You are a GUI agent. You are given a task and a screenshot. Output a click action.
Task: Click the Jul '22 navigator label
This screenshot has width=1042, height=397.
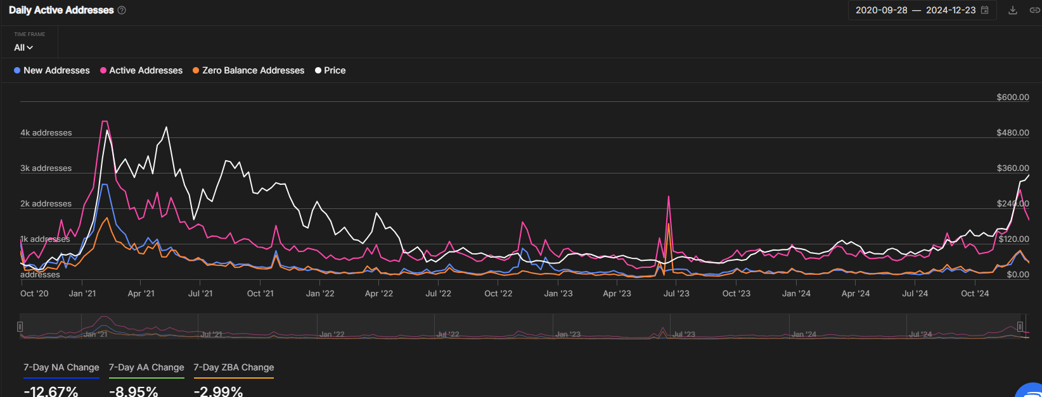[448, 334]
